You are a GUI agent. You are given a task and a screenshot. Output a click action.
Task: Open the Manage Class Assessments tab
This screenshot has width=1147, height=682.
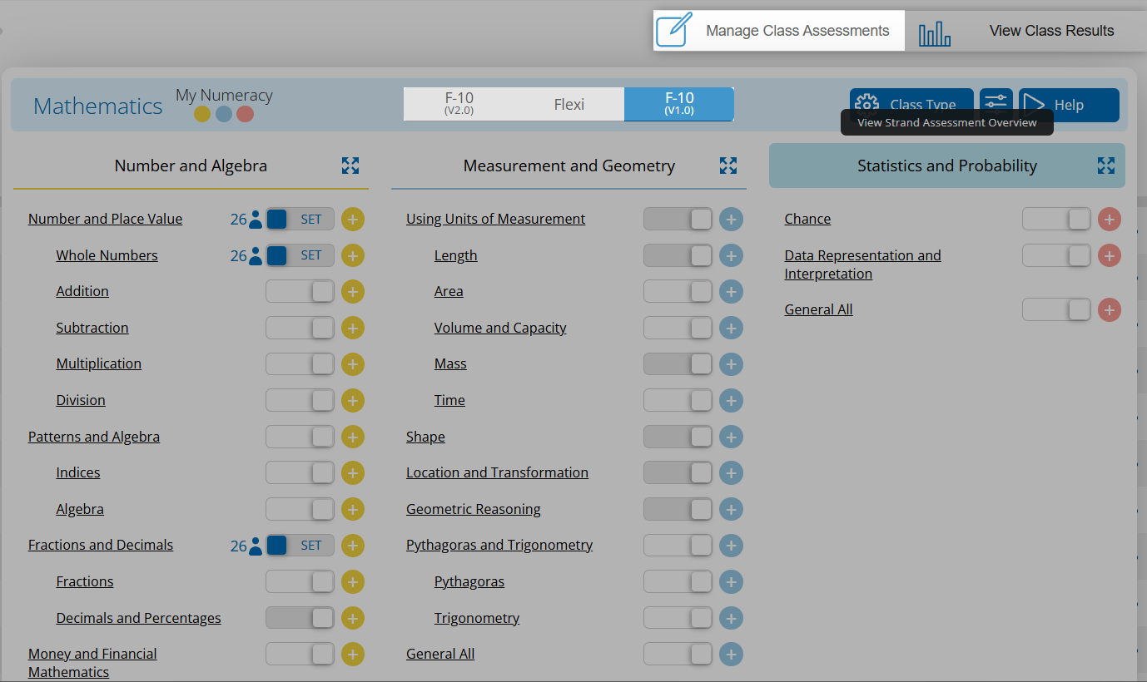[x=778, y=31]
